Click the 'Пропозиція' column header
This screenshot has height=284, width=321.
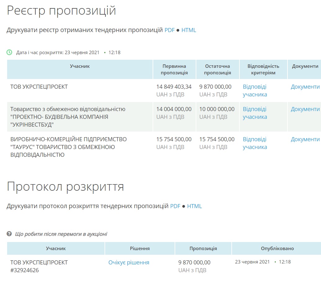tap(203, 249)
